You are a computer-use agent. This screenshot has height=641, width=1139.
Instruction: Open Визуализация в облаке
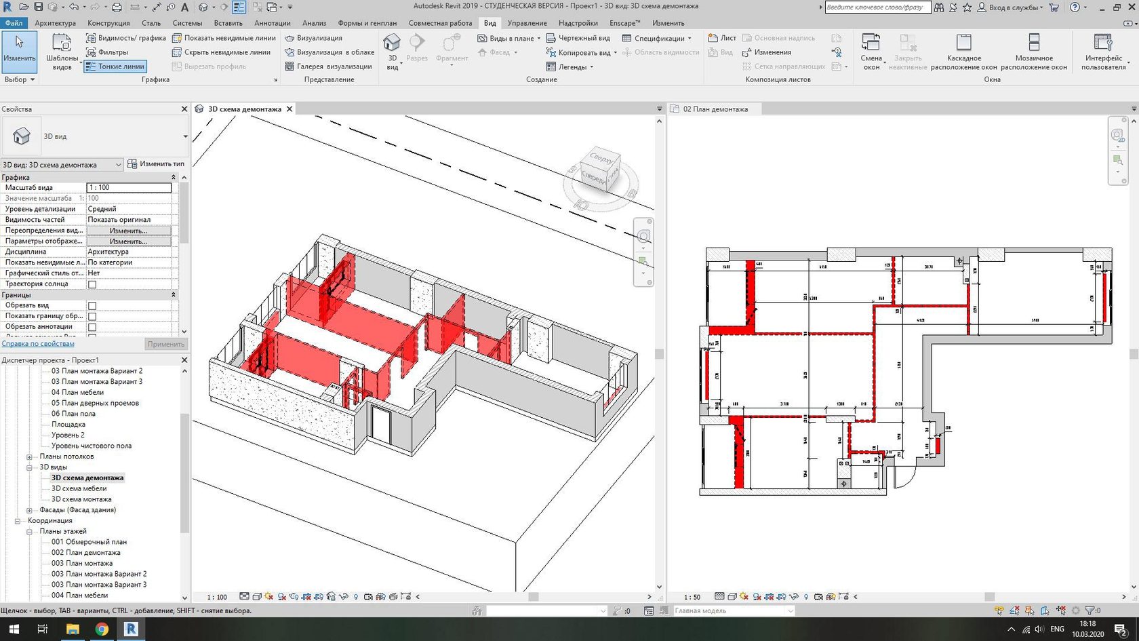pyautogui.click(x=329, y=52)
